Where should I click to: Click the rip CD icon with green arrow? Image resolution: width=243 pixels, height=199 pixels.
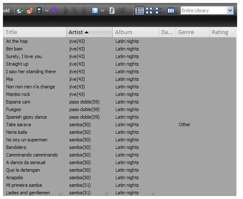pyautogui.click(x=20, y=11)
